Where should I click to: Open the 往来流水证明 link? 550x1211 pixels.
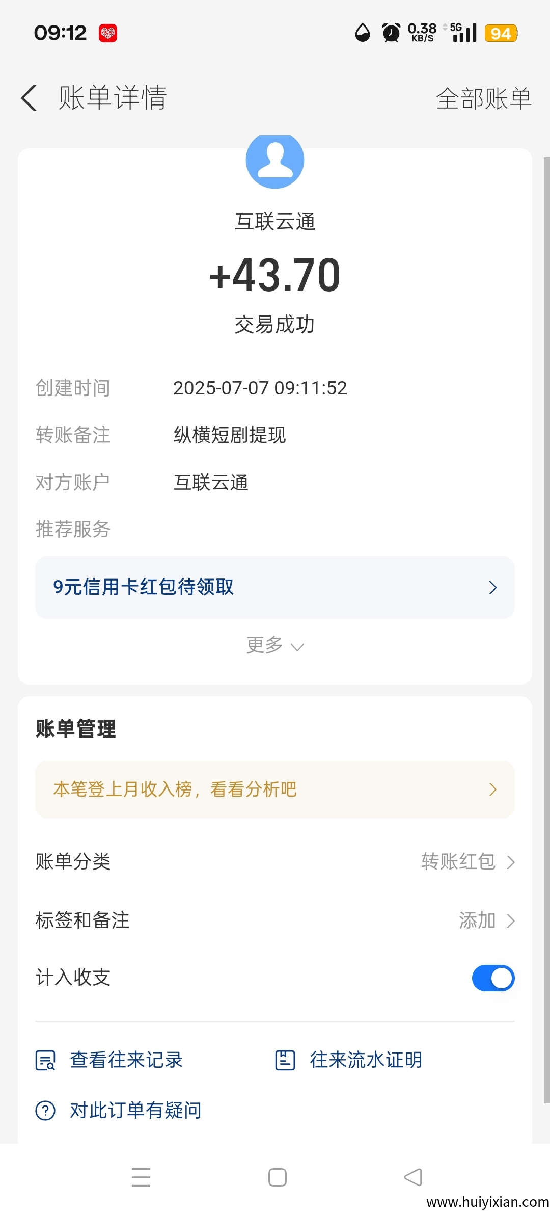366,1060
